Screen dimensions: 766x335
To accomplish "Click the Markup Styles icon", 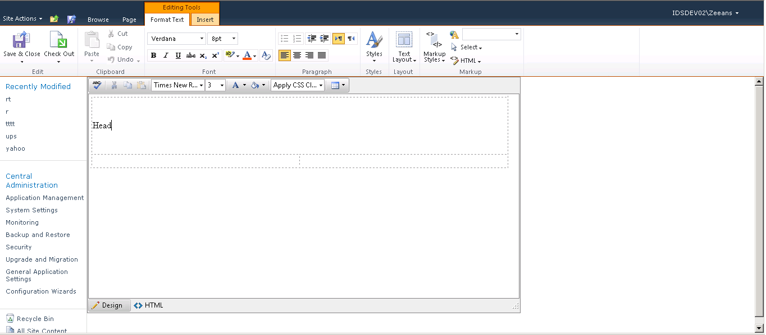I will pyautogui.click(x=434, y=40).
